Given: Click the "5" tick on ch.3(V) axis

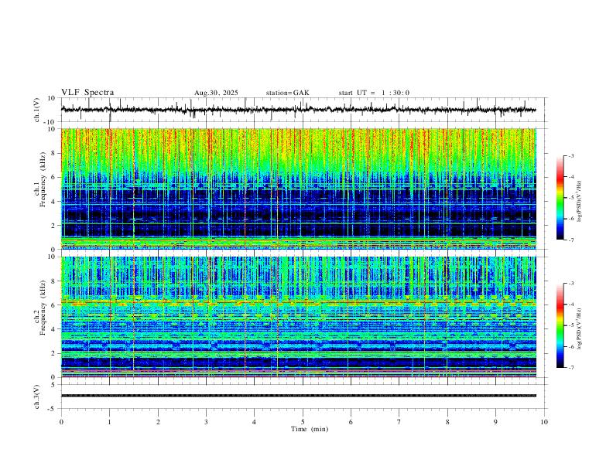Looking at the screenshot, I should 54,385.
